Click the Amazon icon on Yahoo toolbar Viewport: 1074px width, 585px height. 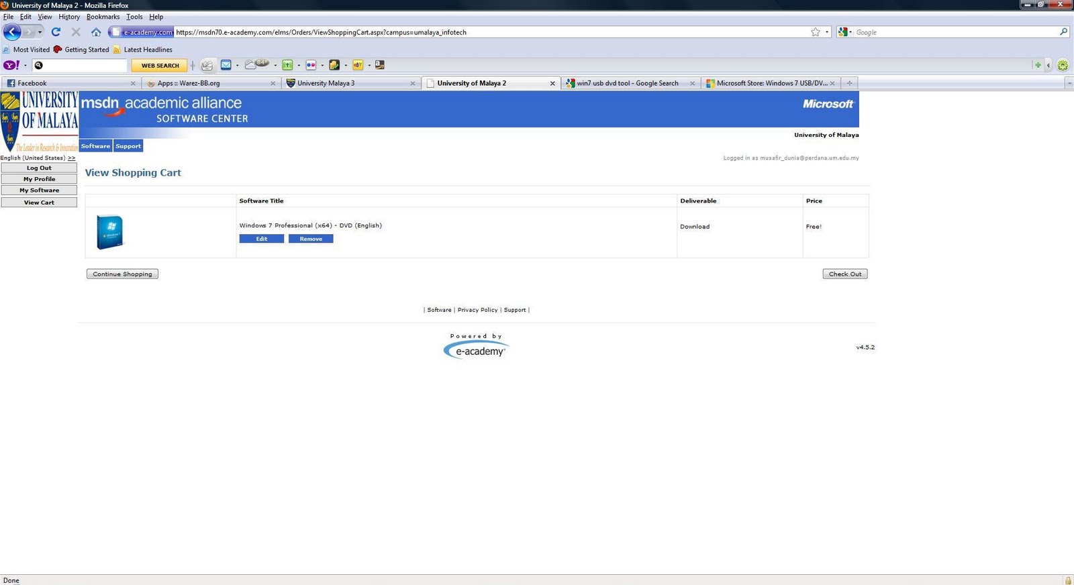(x=380, y=65)
